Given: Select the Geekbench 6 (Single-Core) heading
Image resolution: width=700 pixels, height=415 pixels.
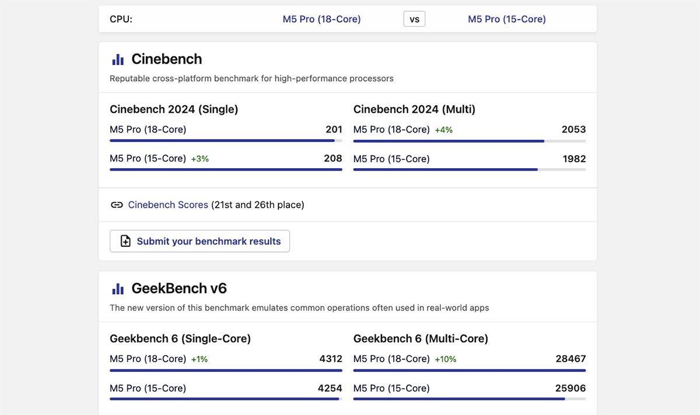Looking at the screenshot, I should pyautogui.click(x=180, y=339).
